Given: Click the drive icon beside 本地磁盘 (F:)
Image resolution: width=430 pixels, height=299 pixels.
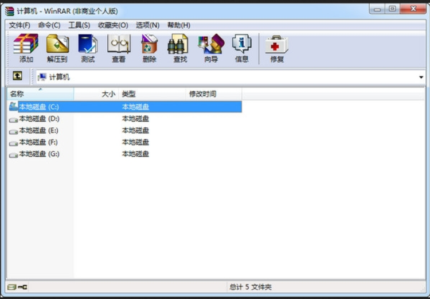Looking at the screenshot, I should (13, 143).
